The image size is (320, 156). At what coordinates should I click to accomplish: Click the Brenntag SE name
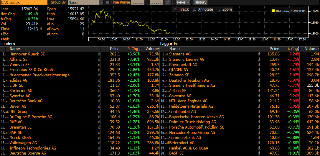[x=21, y=127]
